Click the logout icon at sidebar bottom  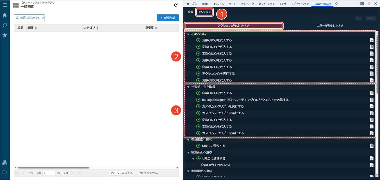[5, 172]
